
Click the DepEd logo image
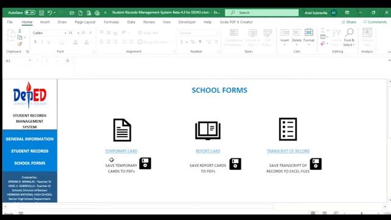[30, 95]
